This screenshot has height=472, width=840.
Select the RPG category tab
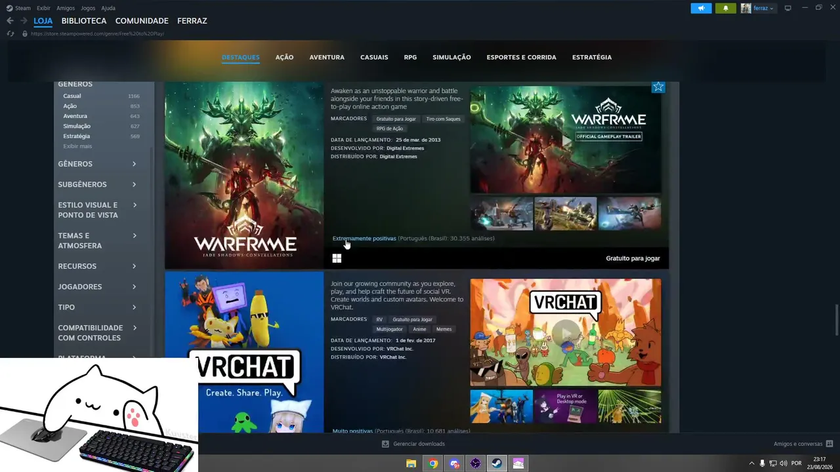pos(410,57)
